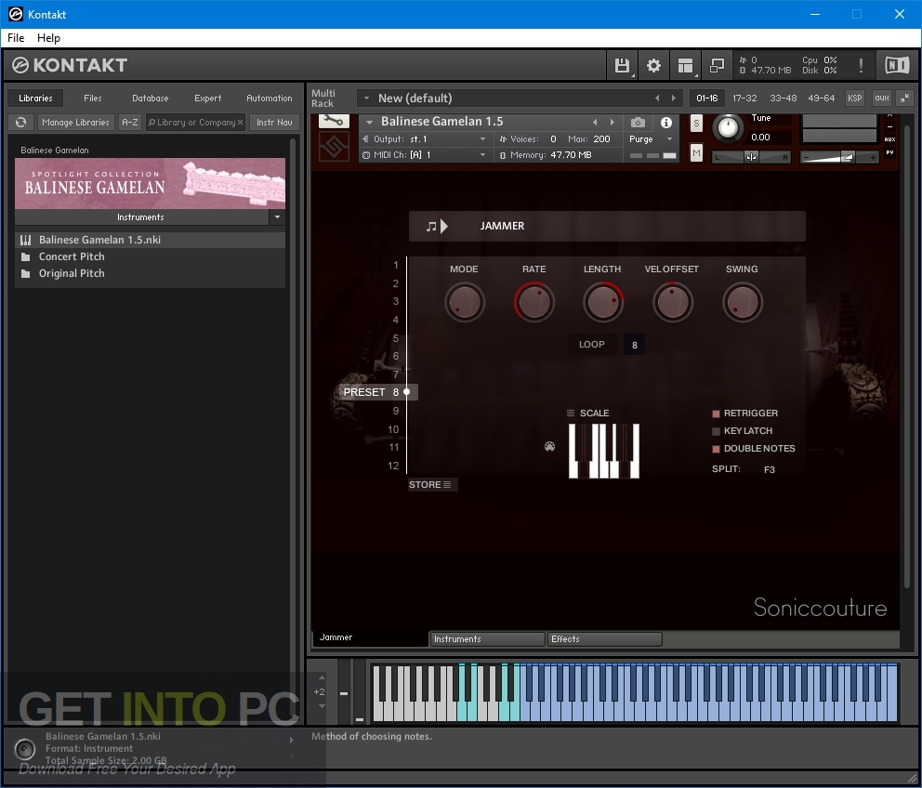922x788 pixels.
Task: Open STORE preset menu
Action: point(432,484)
